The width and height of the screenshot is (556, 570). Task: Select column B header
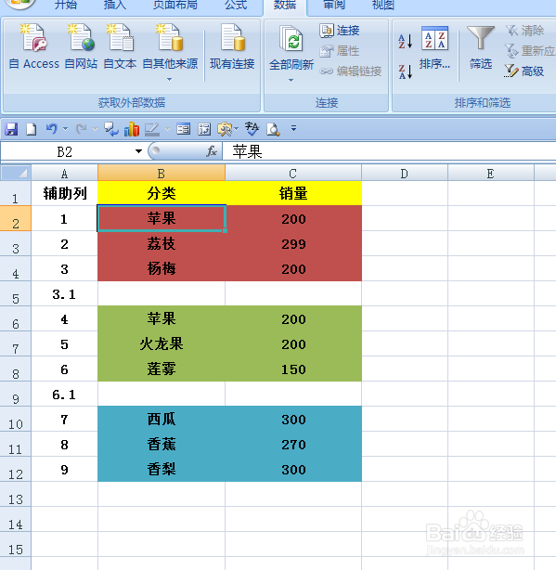(x=162, y=173)
